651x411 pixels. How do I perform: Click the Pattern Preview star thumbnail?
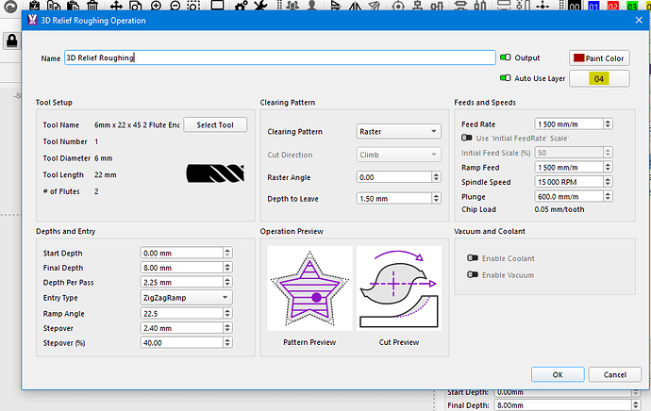tap(309, 288)
